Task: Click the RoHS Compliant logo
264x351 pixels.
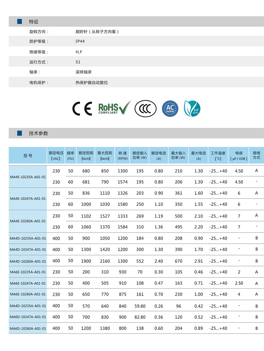Action: (x=114, y=108)
